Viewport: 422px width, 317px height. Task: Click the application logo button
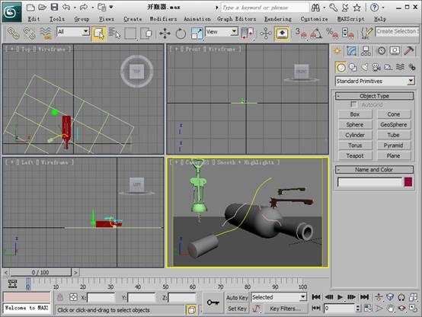(11, 12)
